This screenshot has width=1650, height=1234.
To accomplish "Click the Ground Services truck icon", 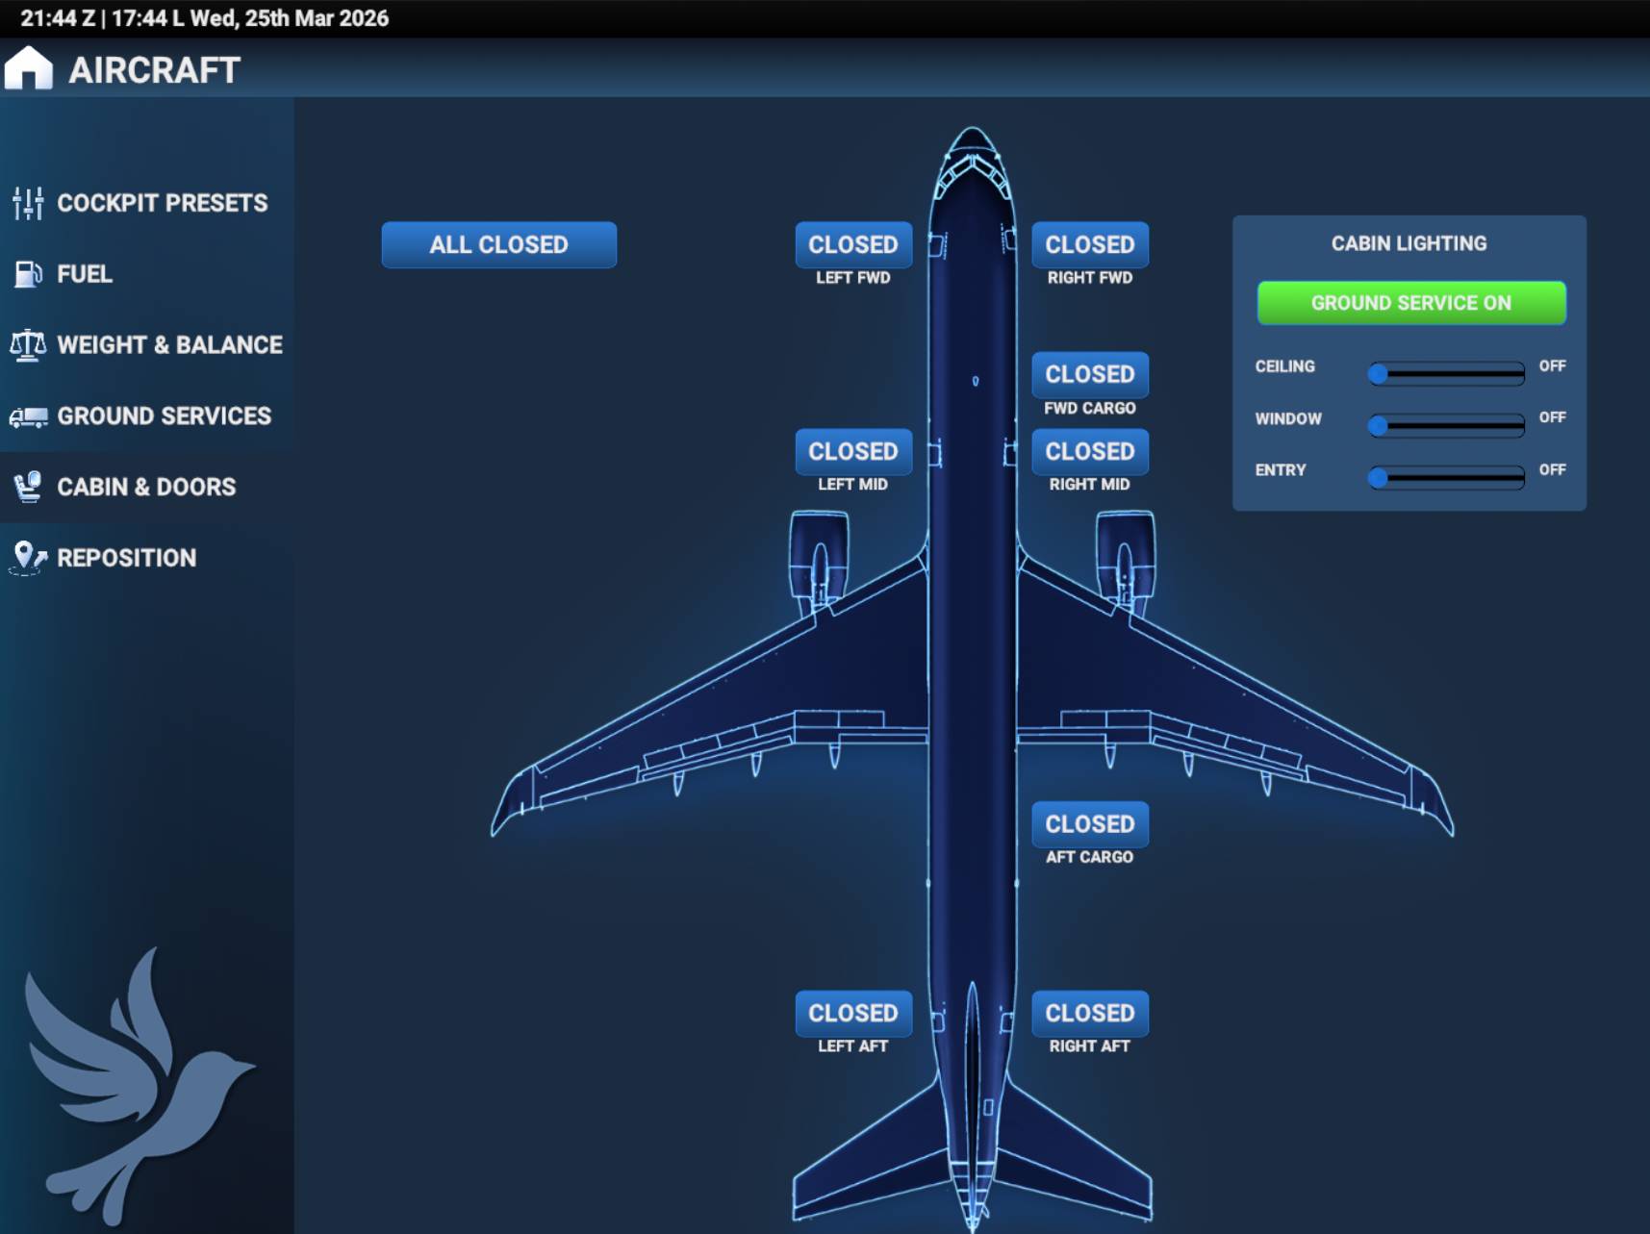I will coord(29,416).
